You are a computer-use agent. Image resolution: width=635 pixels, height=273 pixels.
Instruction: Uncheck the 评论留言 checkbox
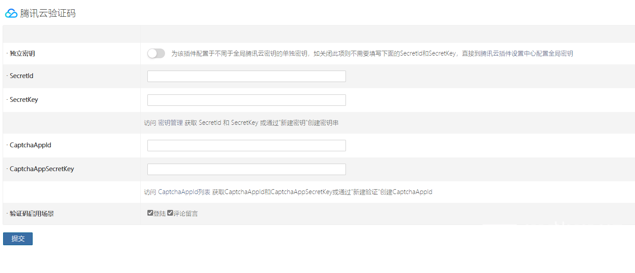tap(170, 213)
